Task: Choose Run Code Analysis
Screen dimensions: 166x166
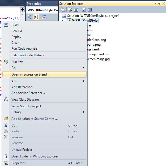Action: (44, 48)
